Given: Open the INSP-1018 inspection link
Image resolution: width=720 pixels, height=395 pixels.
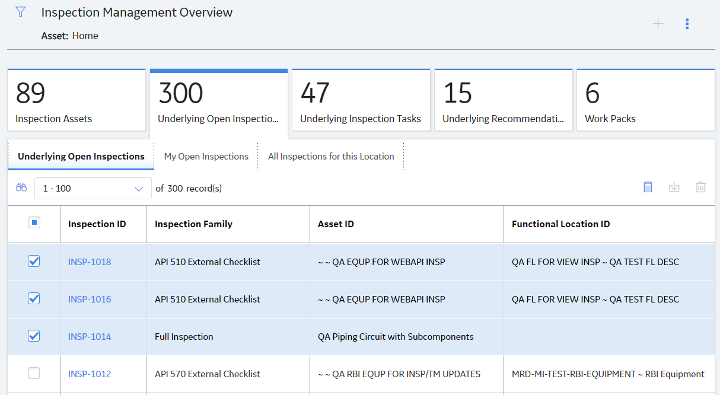Looking at the screenshot, I should 90,262.
